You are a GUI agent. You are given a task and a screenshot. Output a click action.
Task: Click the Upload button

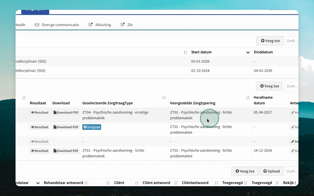pyautogui.click(x=271, y=171)
